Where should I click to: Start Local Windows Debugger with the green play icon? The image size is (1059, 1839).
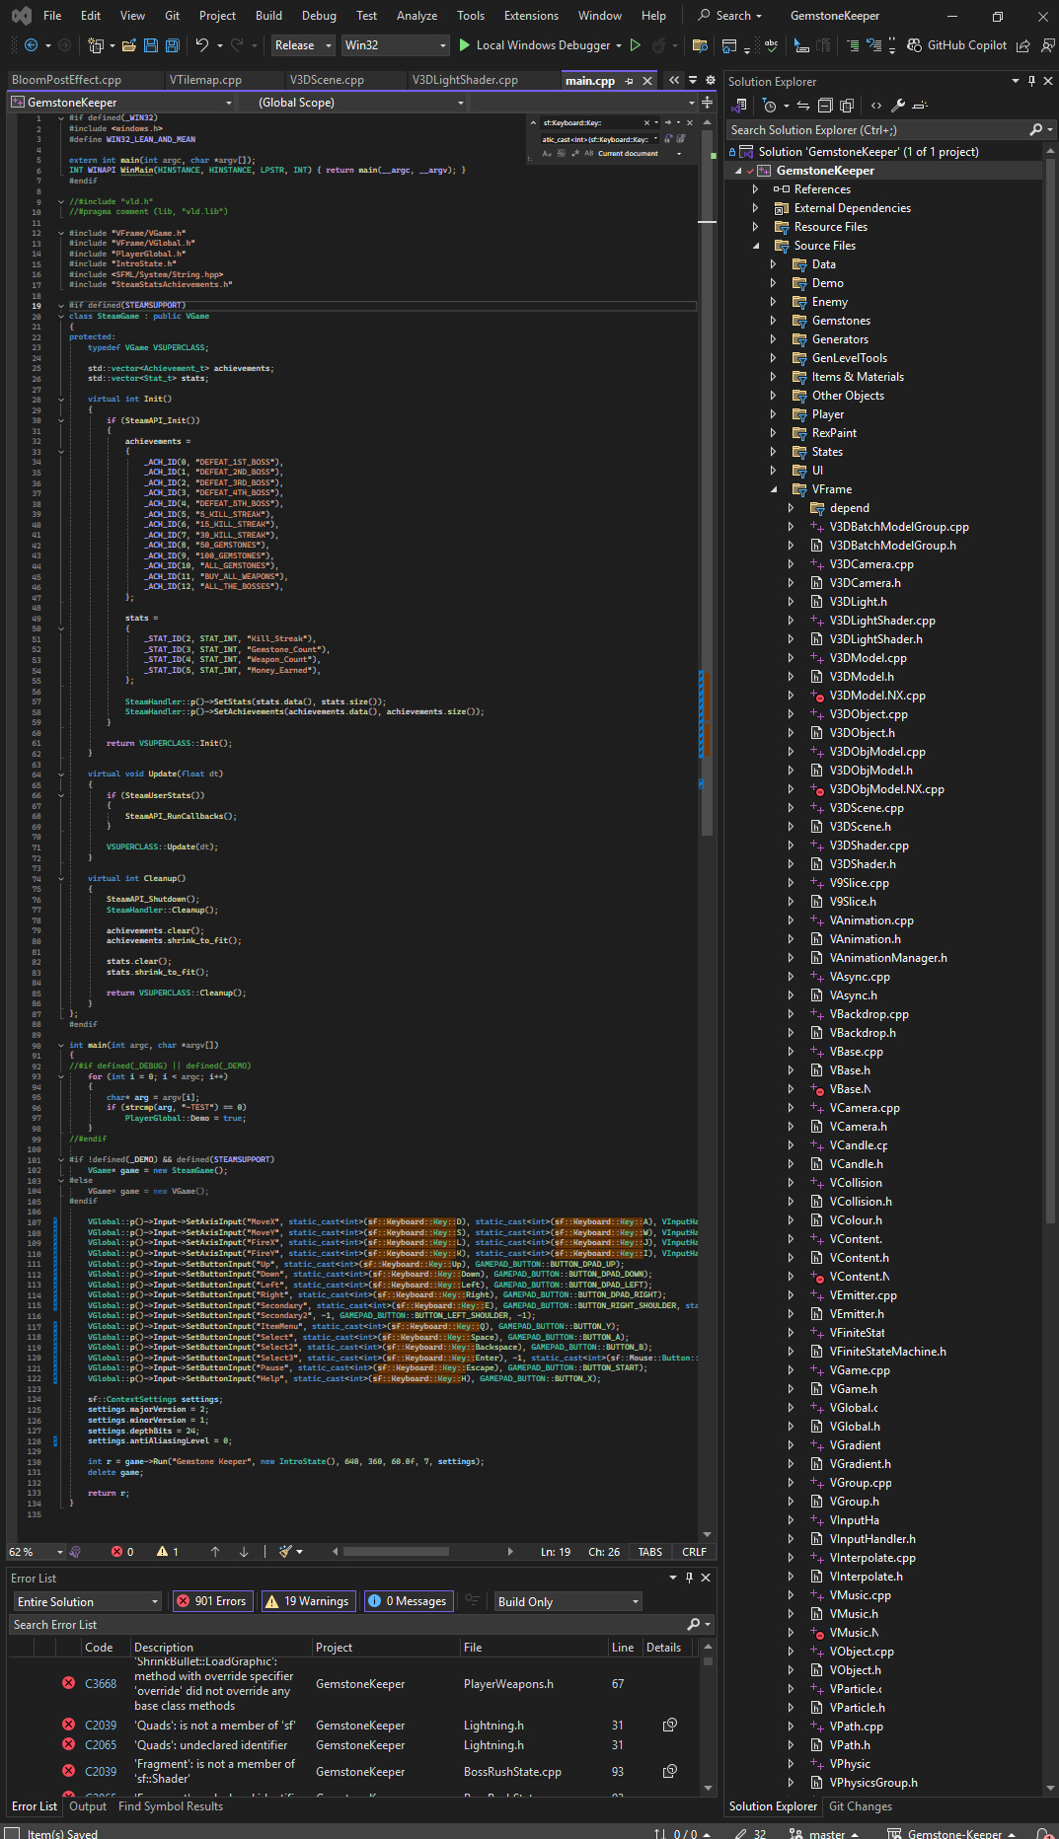pos(465,45)
